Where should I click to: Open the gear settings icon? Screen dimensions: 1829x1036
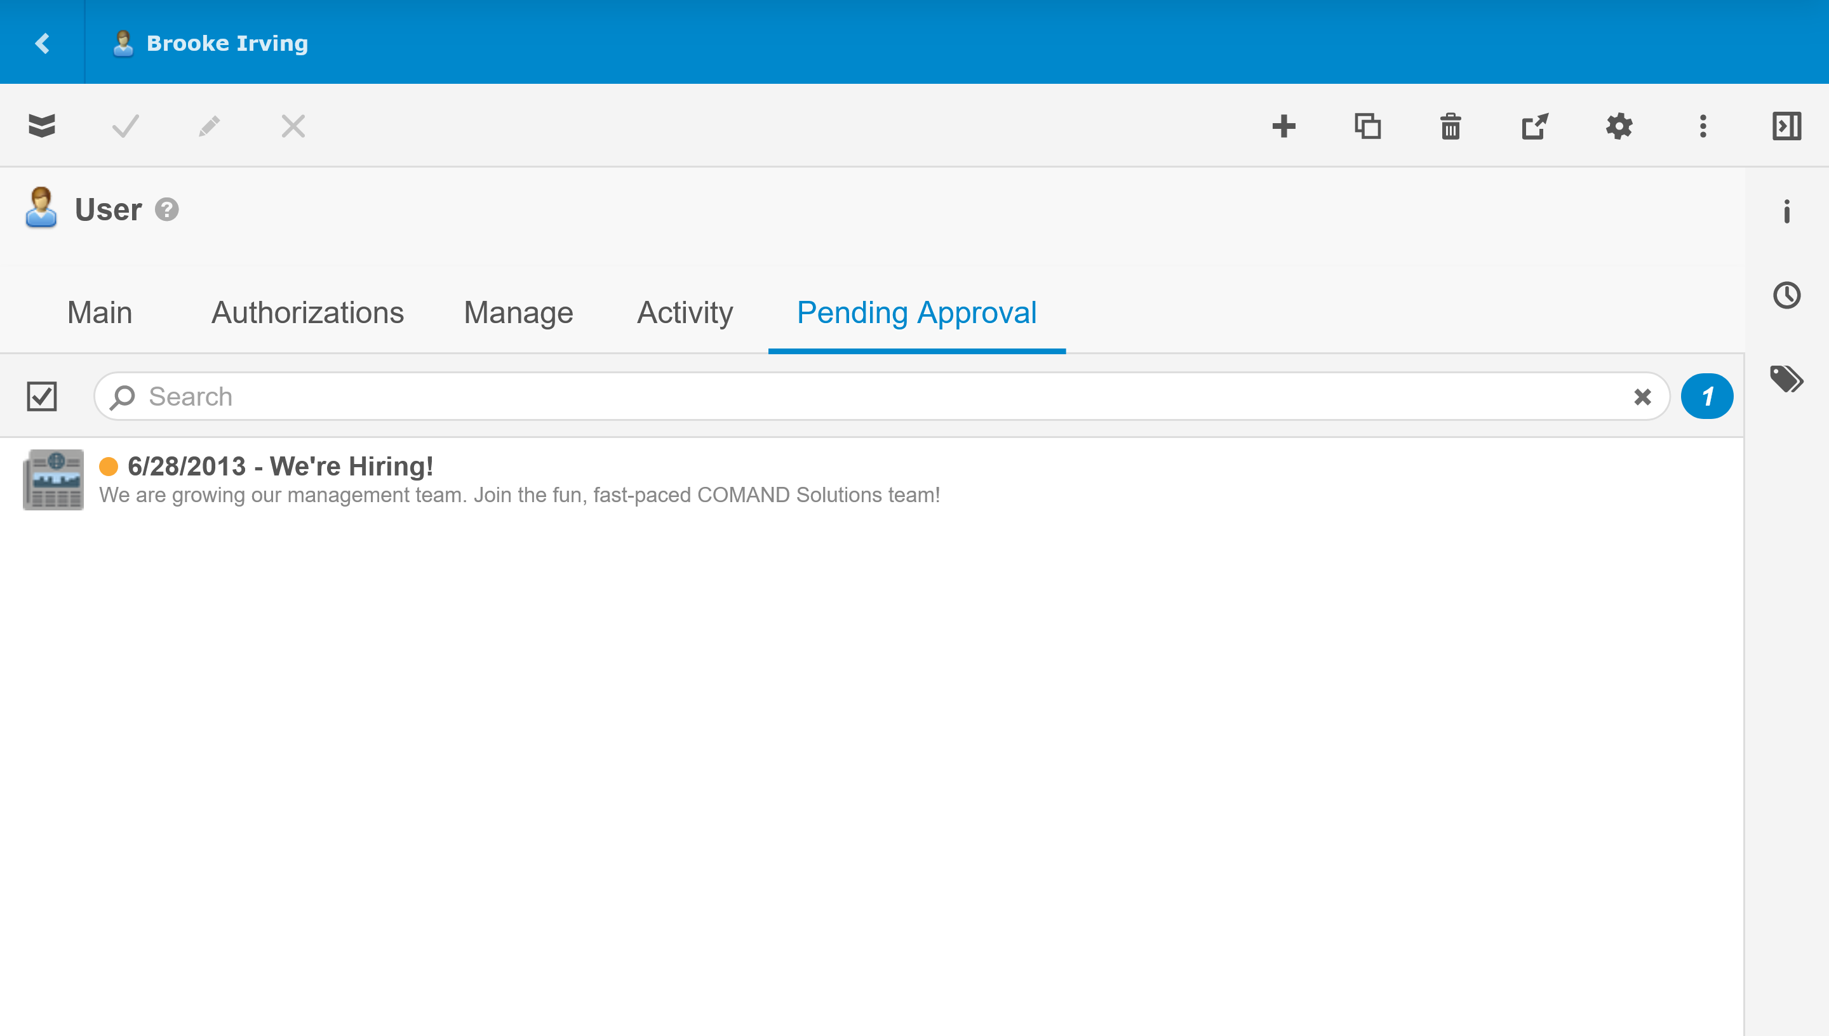1618,126
